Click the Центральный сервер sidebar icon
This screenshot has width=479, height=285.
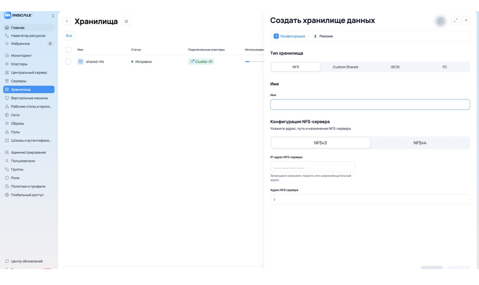tap(7, 72)
